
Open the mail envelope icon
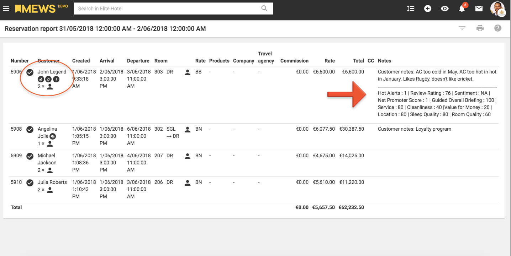pos(479,9)
